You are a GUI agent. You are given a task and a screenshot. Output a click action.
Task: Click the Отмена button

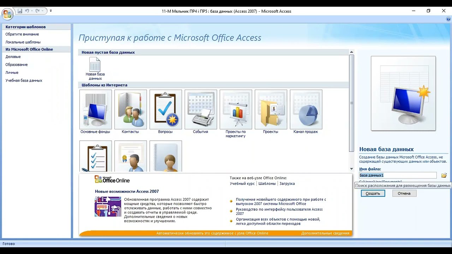(x=404, y=193)
